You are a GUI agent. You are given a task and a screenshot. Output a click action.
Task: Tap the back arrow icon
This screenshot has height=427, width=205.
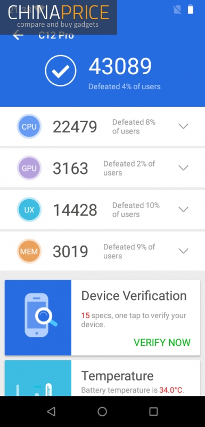(18, 35)
